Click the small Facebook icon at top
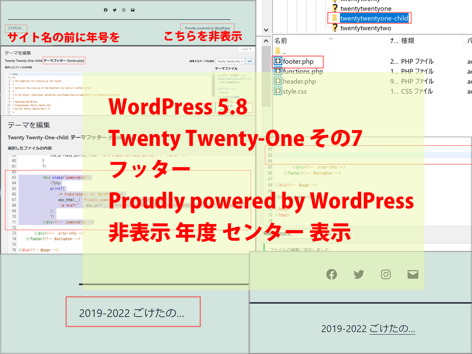Viewport: 472px width, 354px height. click(105, 10)
